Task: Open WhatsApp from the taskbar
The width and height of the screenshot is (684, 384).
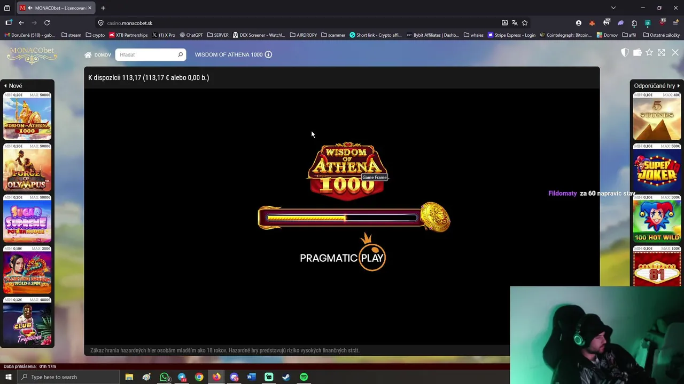Action: click(x=164, y=377)
